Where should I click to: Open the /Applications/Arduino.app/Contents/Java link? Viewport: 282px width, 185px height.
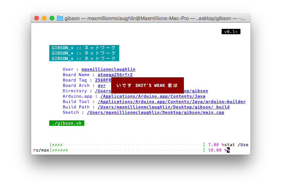(x=153, y=97)
